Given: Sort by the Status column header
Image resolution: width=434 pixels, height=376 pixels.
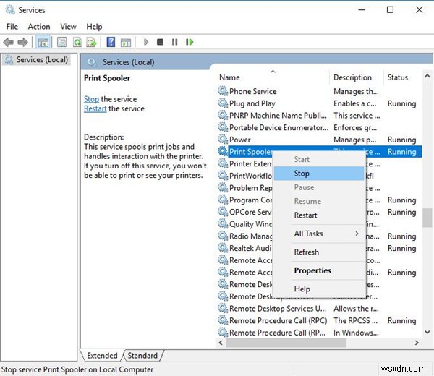Looking at the screenshot, I should [398, 77].
